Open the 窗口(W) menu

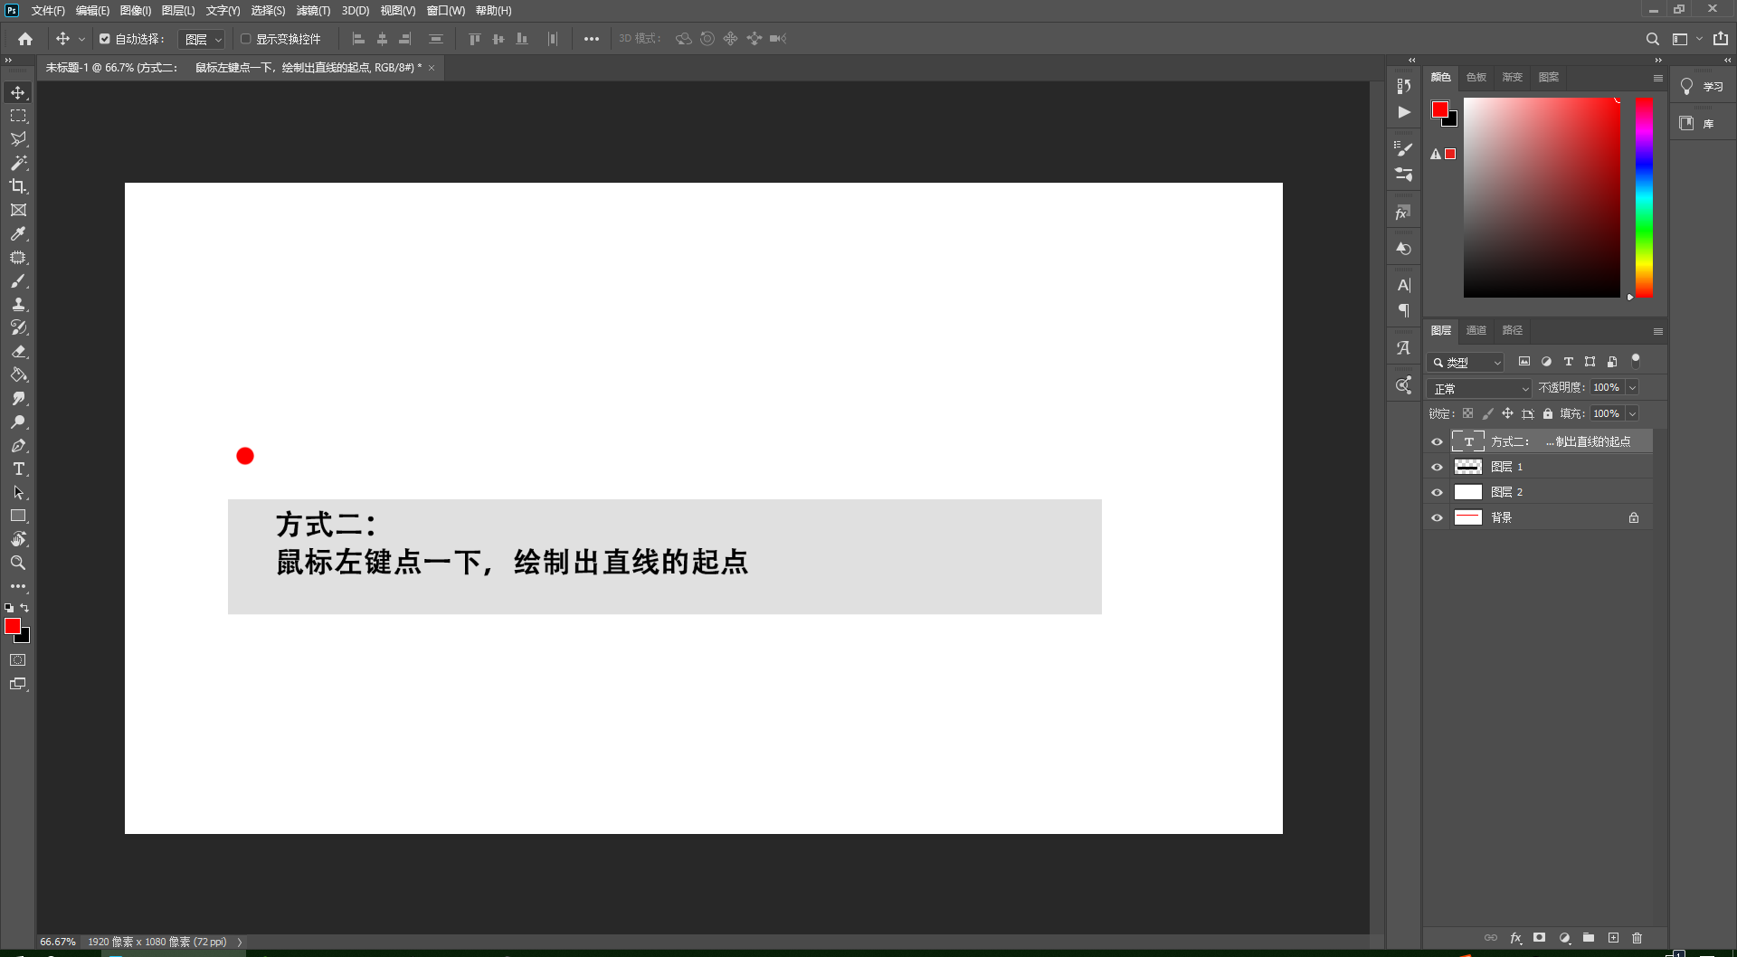click(446, 11)
